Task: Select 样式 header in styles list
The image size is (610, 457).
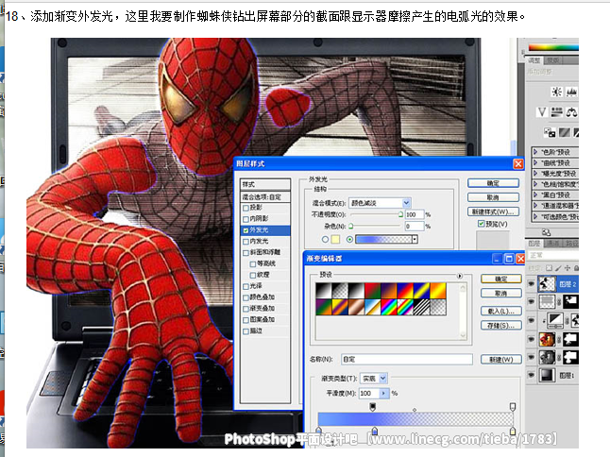Action: tap(265, 184)
